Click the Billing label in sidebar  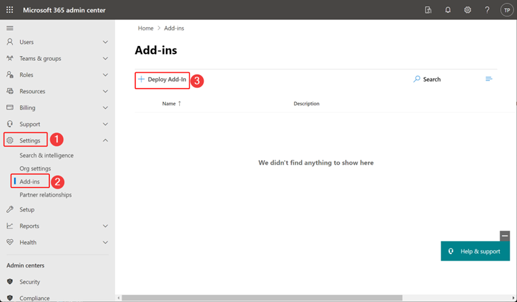27,107
